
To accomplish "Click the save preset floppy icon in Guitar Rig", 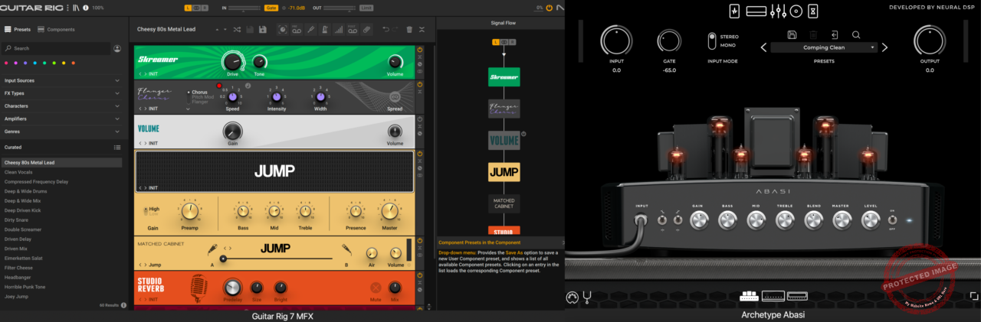I will click(263, 30).
